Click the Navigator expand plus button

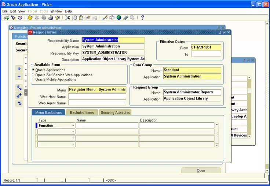tap(19, 69)
